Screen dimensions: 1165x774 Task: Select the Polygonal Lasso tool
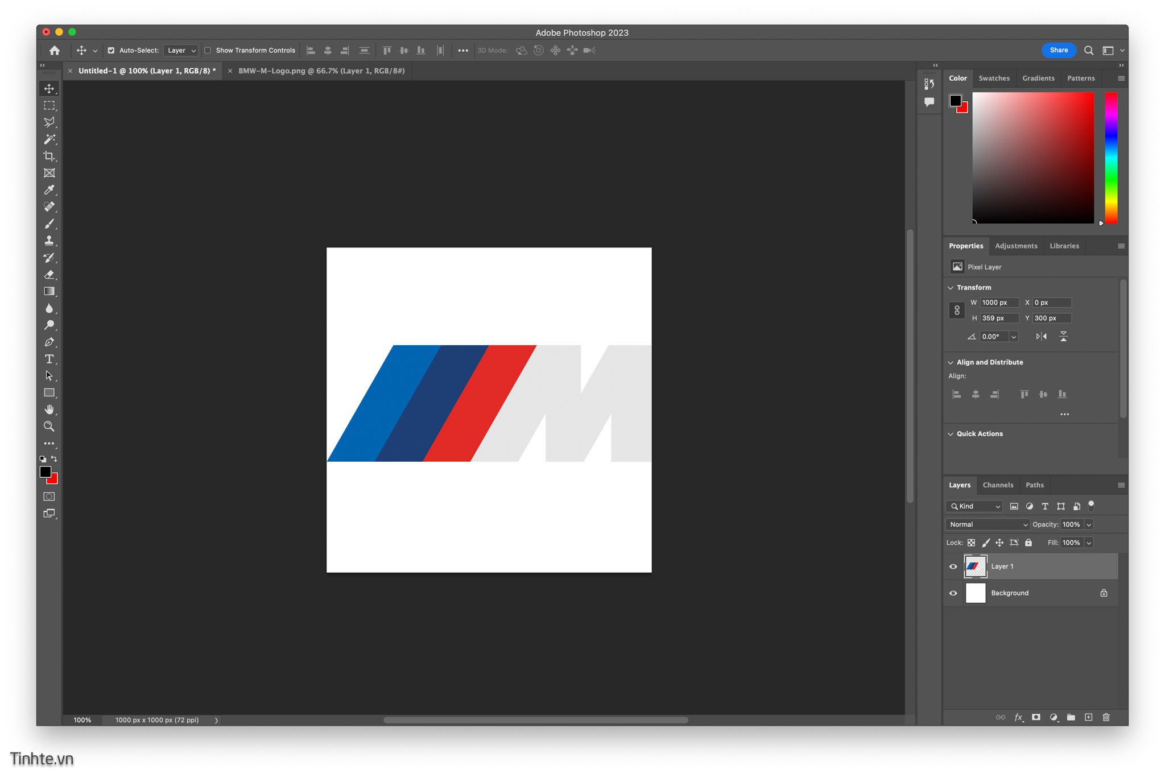pos(49,122)
